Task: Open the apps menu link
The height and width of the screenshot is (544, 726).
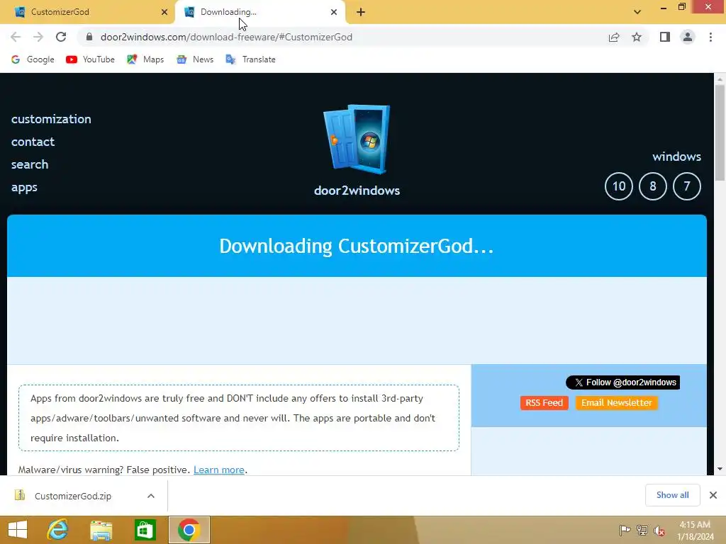Action: (24, 187)
